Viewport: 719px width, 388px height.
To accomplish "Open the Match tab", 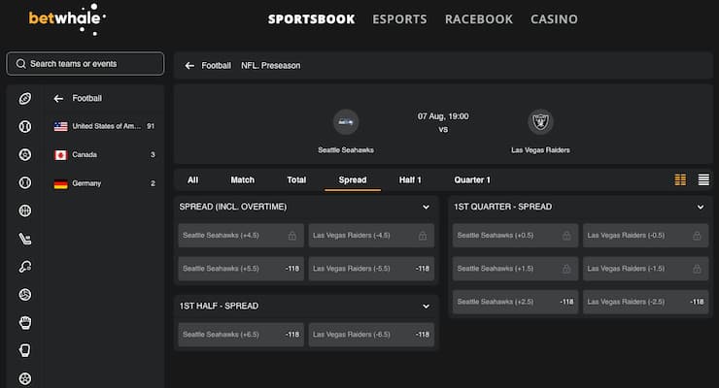I will [243, 180].
